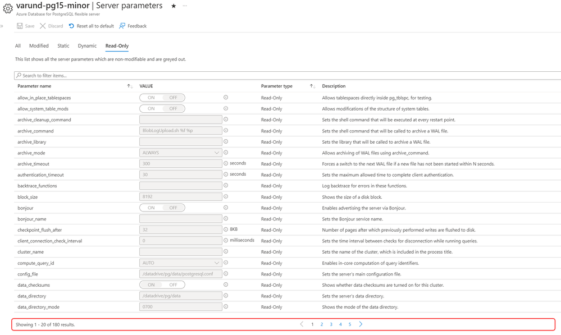The height and width of the screenshot is (335, 561).
Task: Go to page 5 of results
Action: point(349,325)
